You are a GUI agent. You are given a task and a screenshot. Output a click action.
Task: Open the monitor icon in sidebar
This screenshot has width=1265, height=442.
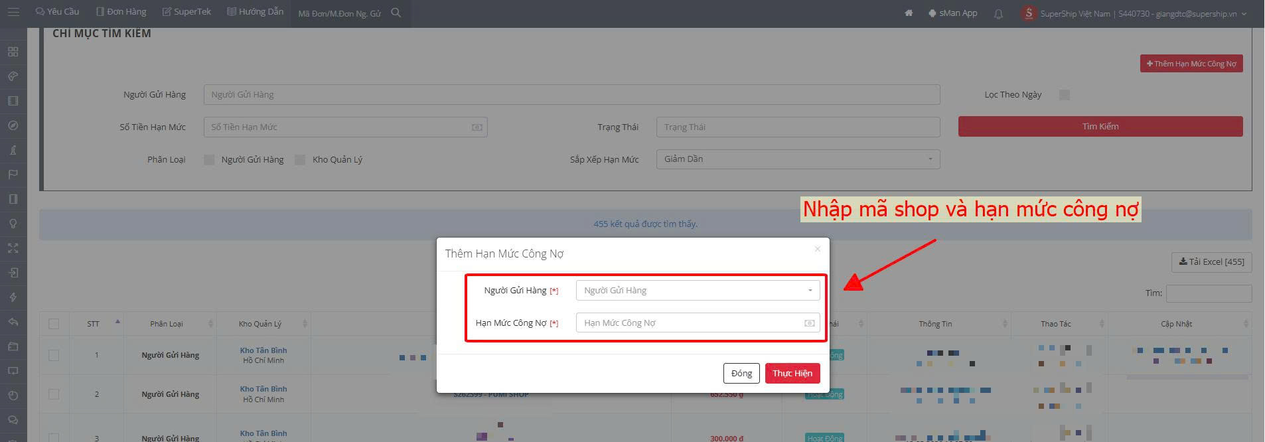(13, 371)
